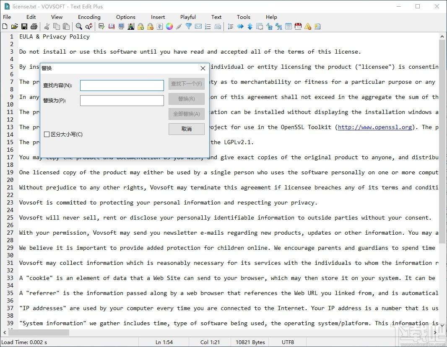Viewport: 447px width, 347px height.
Task: Click the Filter funnel icon
Action: (189, 26)
